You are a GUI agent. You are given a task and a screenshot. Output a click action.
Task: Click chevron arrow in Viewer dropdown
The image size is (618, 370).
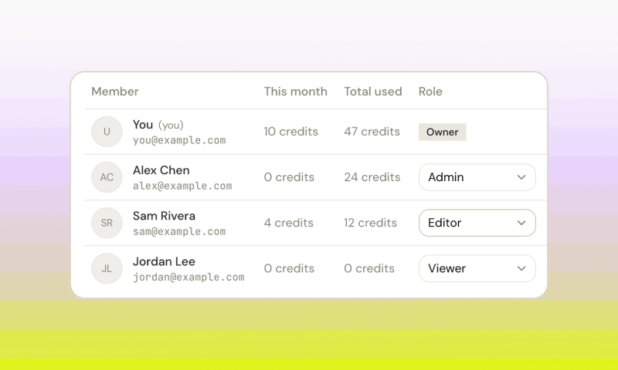pos(521,268)
